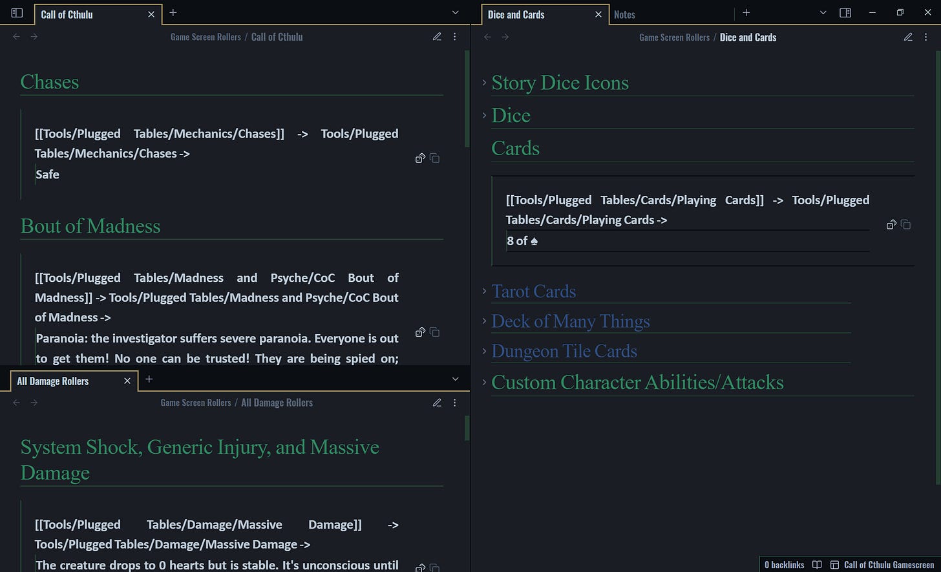Click System Shock, Generic Injury heading
The height and width of the screenshot is (572, 941).
coord(200,460)
